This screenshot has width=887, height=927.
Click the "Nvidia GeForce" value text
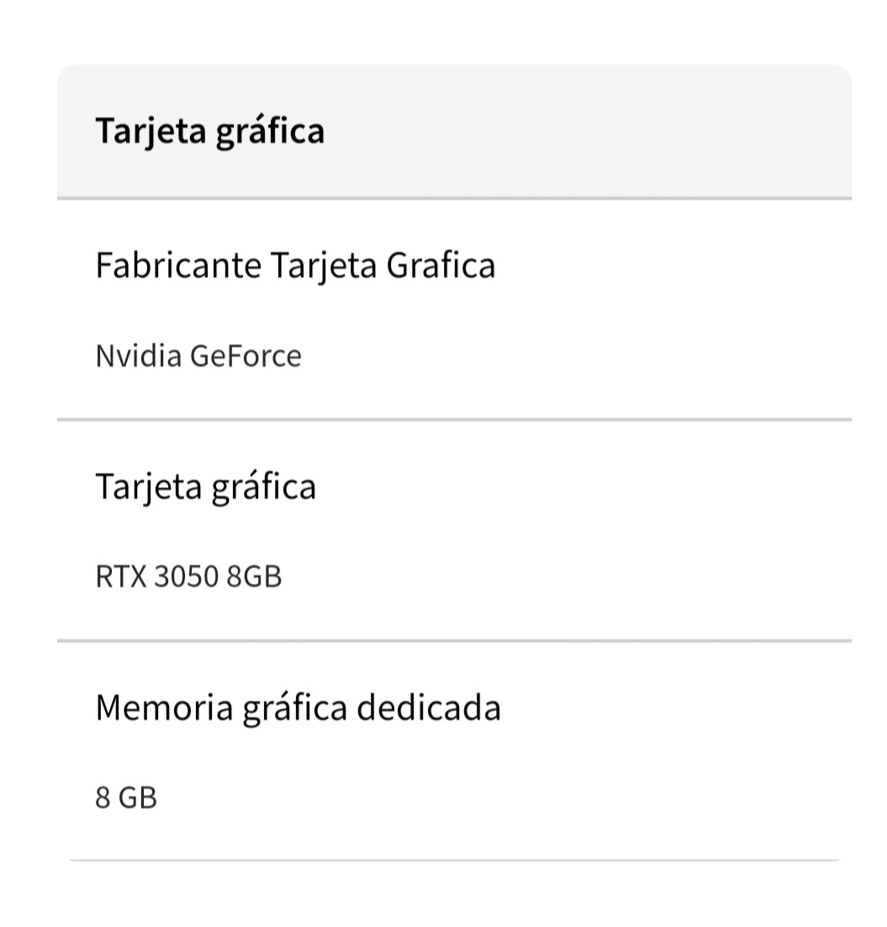[198, 357]
